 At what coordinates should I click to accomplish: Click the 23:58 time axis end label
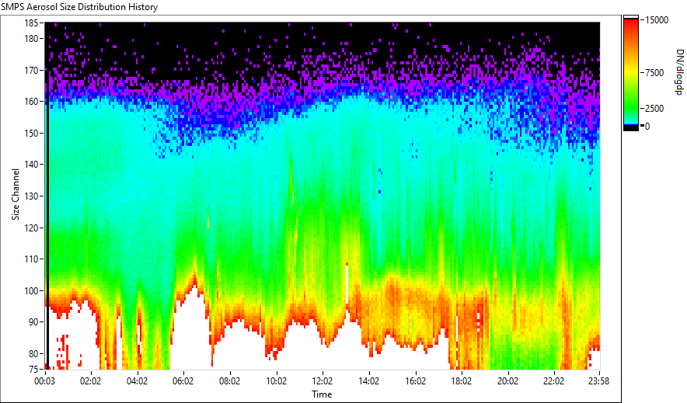pos(598,381)
